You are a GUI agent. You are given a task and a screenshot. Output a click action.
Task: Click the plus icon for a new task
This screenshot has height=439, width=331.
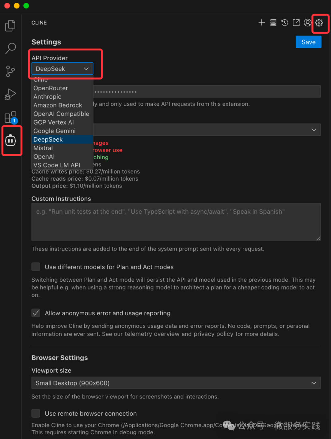pos(261,22)
